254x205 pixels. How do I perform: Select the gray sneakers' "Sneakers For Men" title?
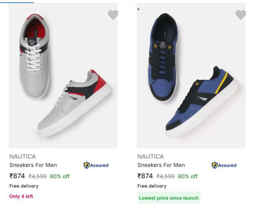(33, 165)
